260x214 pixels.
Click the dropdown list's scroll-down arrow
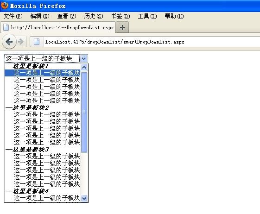point(84,198)
